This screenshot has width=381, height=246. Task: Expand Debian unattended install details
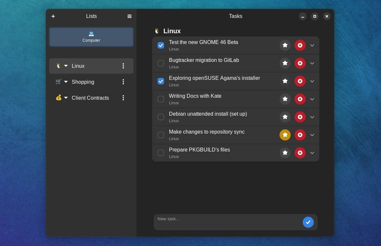tap(312, 117)
